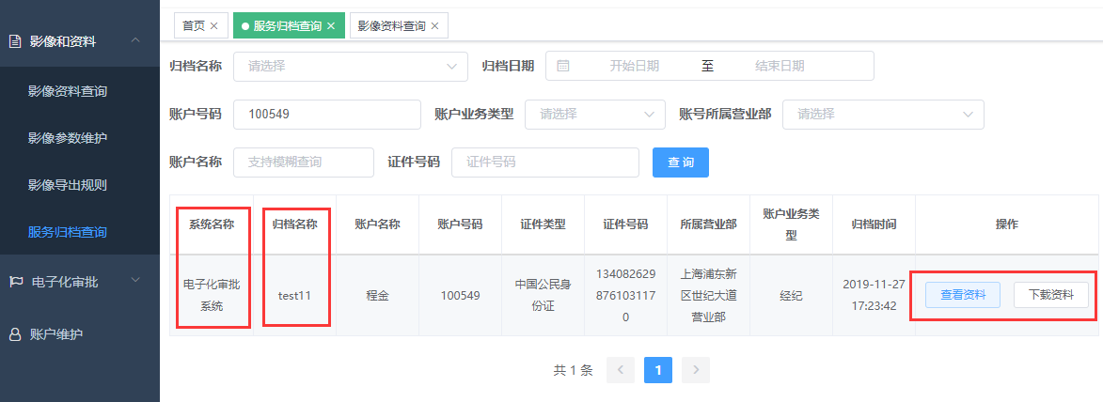Click the ID number cell starting 134082629
The height and width of the screenshot is (402, 1103).
pyautogui.click(x=625, y=295)
